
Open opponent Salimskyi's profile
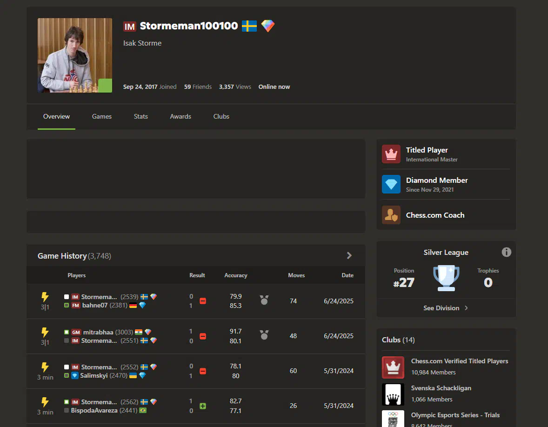(x=94, y=376)
